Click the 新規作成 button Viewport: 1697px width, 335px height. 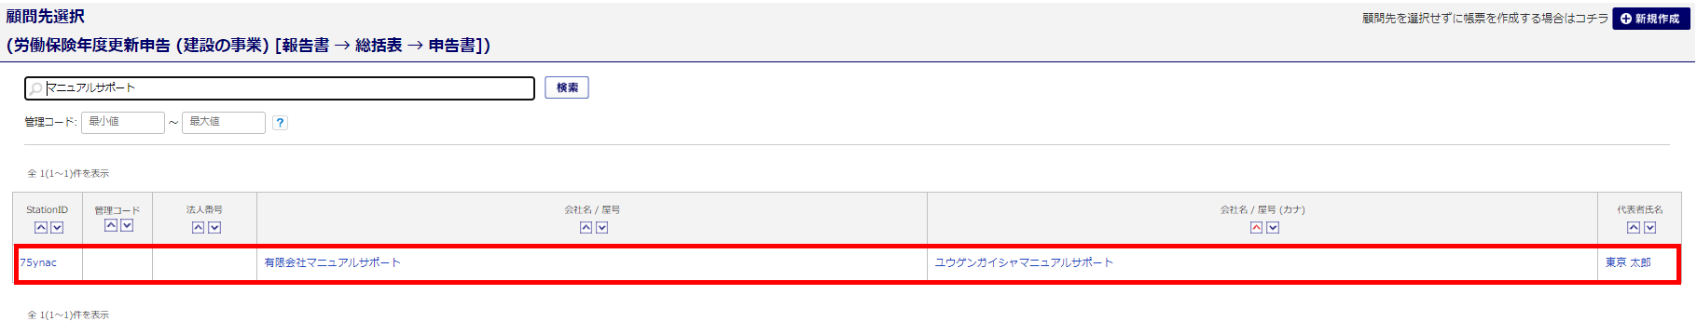pos(1650,19)
